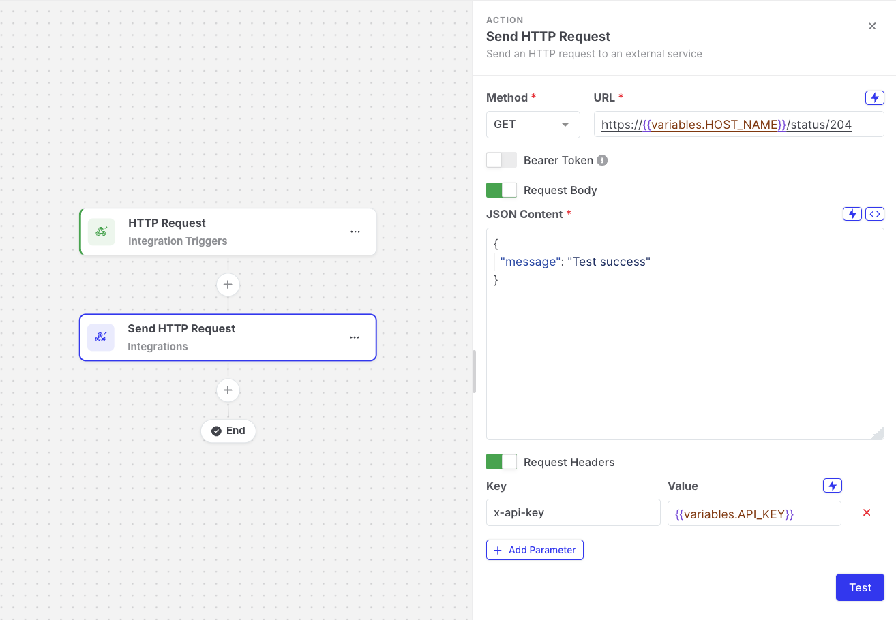Viewport: 896px width, 620px height.
Task: Click into the JSON Content editor
Action: coord(685,334)
